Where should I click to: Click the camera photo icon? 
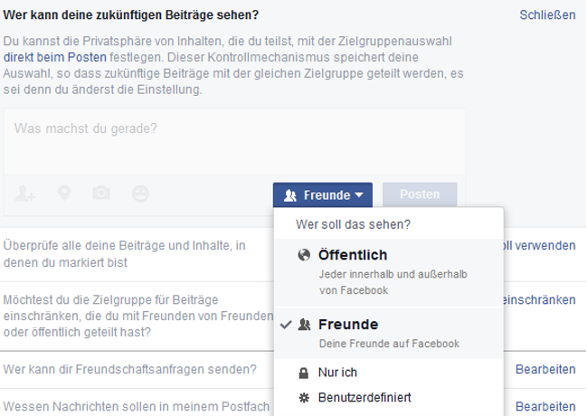102,194
